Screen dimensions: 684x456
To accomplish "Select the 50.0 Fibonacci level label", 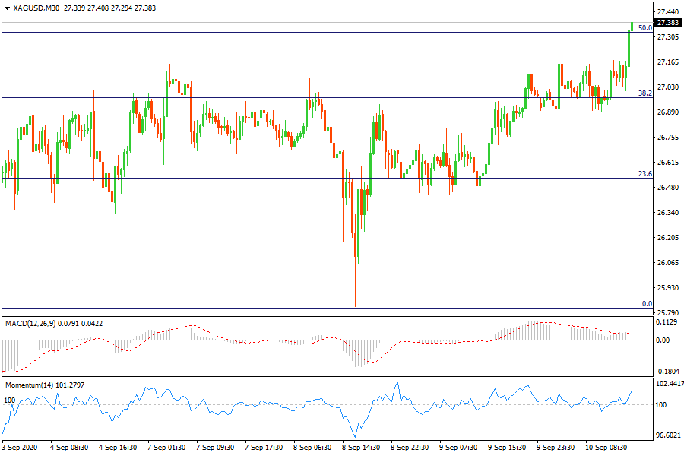I will click(644, 28).
